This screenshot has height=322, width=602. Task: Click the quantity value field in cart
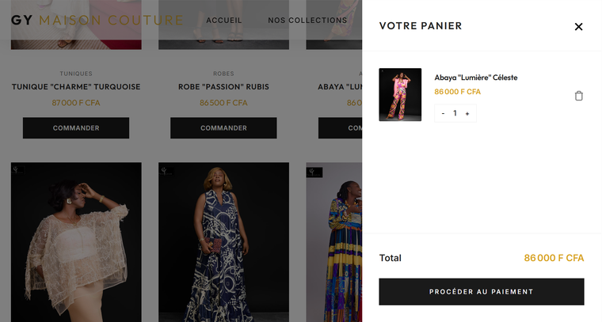455,113
